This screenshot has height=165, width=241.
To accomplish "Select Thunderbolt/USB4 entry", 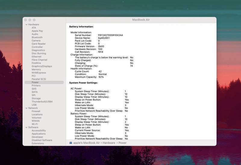I will pyautogui.click(x=42, y=102).
